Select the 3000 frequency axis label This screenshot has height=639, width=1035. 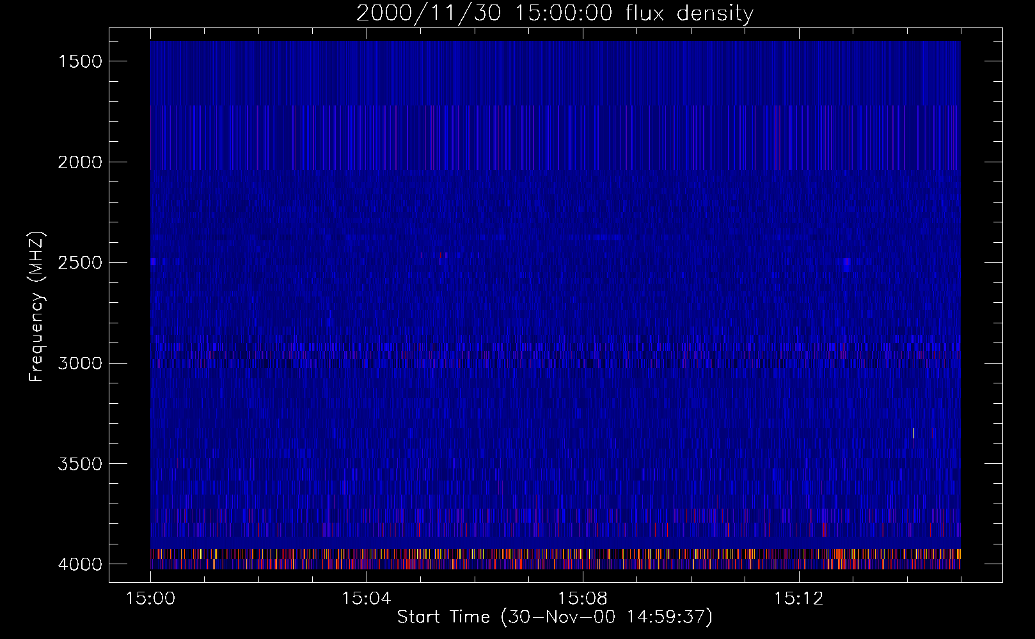pos(80,364)
